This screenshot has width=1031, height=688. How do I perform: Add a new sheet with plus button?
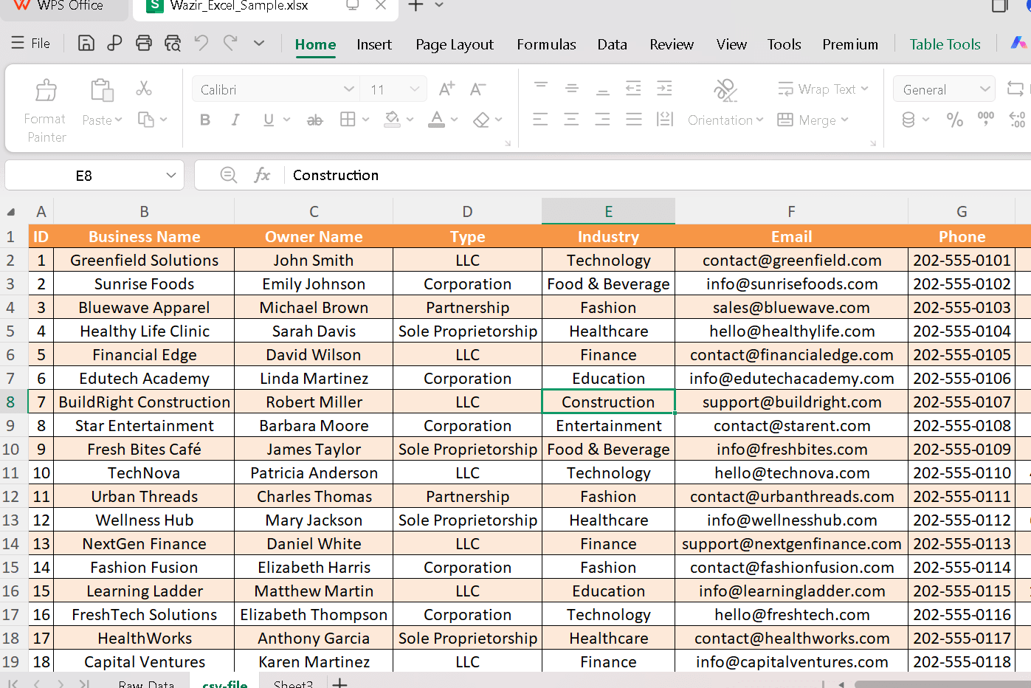pos(339,684)
